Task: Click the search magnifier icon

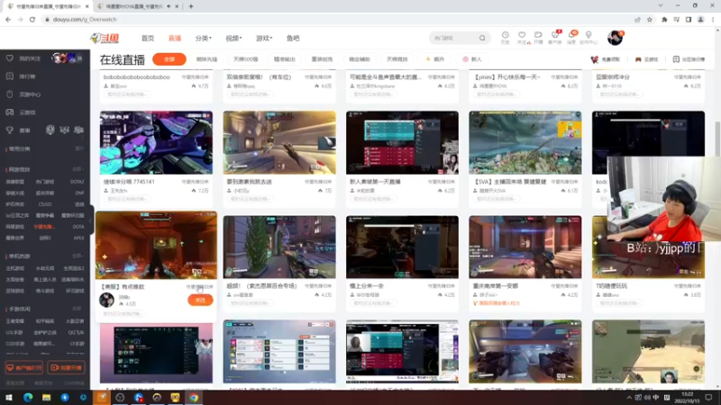Action: tap(482, 38)
